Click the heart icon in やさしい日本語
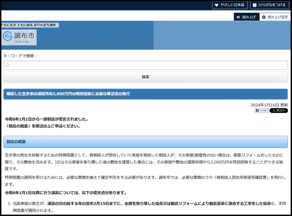The width and height of the screenshot is (292, 216). coord(216,5)
